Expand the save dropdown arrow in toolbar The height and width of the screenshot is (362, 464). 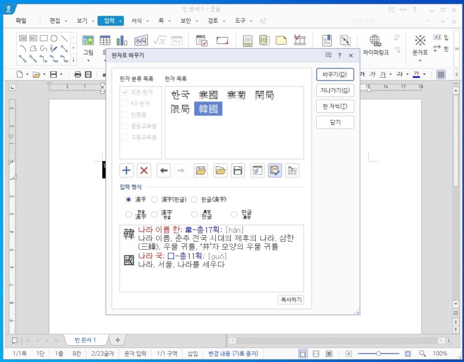pos(61,75)
